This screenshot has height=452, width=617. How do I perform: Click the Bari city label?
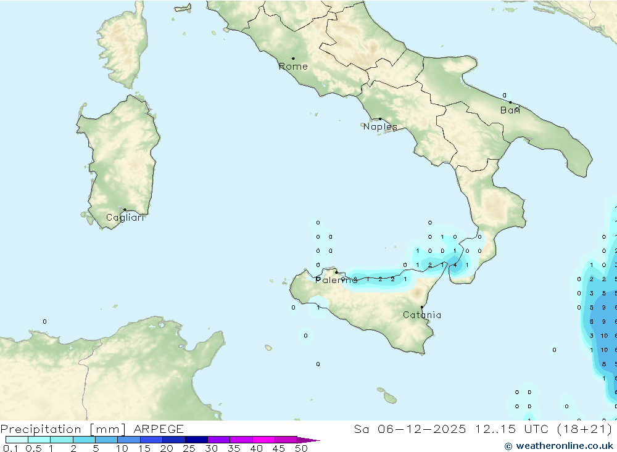pyautogui.click(x=510, y=110)
